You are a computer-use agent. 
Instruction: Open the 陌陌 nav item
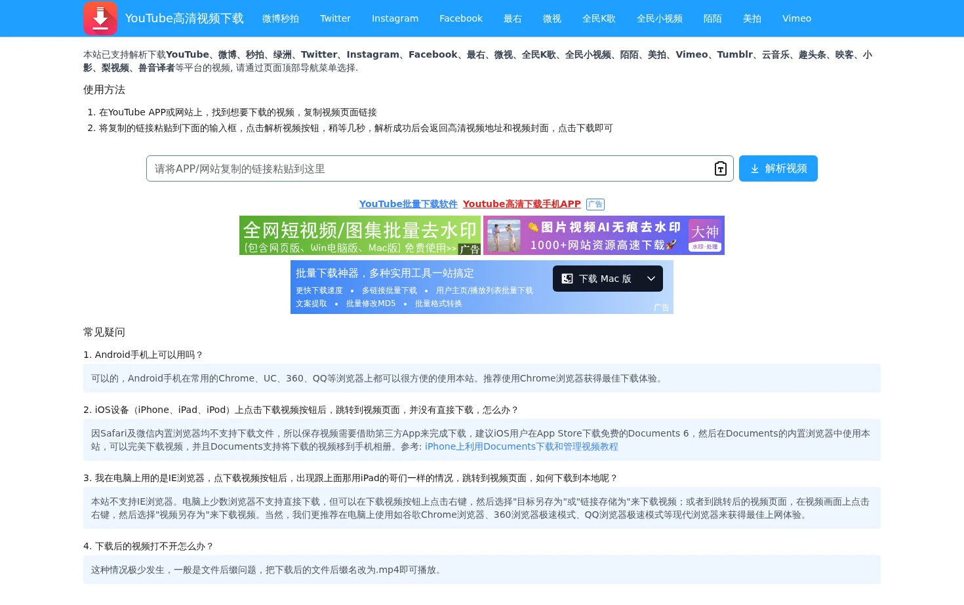pos(713,18)
